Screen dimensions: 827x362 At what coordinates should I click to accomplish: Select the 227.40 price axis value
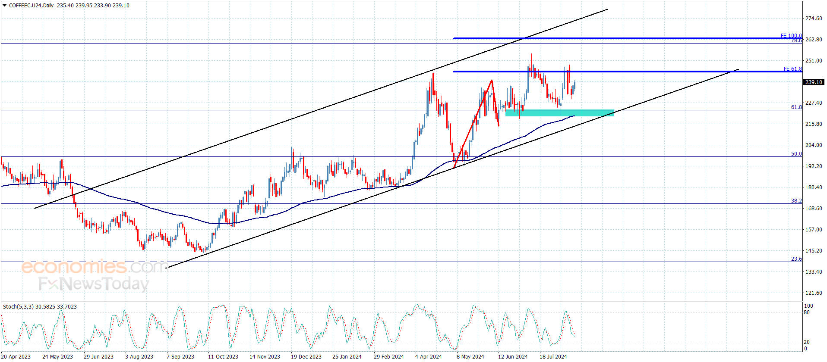[x=814, y=103]
